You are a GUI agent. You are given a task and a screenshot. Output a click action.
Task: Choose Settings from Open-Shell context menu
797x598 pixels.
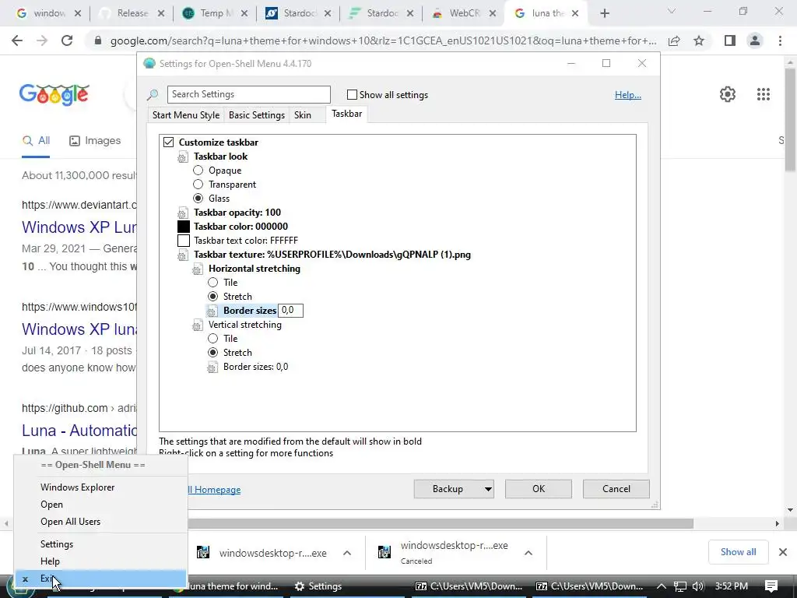click(100, 544)
